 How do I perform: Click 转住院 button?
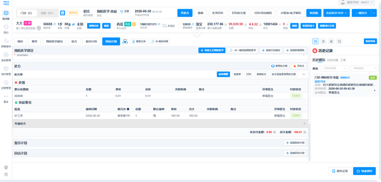coord(314,13)
